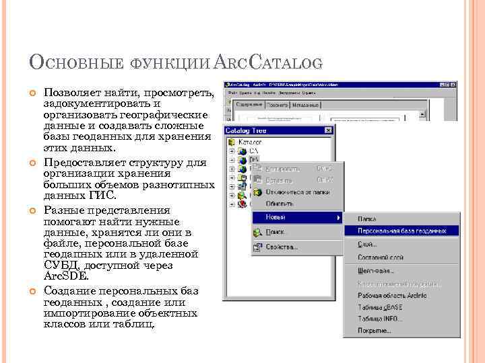Click the globe icon of the D:\ drive

coord(243,160)
